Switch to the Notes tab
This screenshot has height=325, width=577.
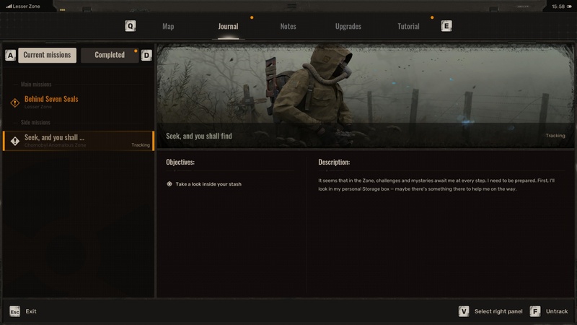[288, 26]
